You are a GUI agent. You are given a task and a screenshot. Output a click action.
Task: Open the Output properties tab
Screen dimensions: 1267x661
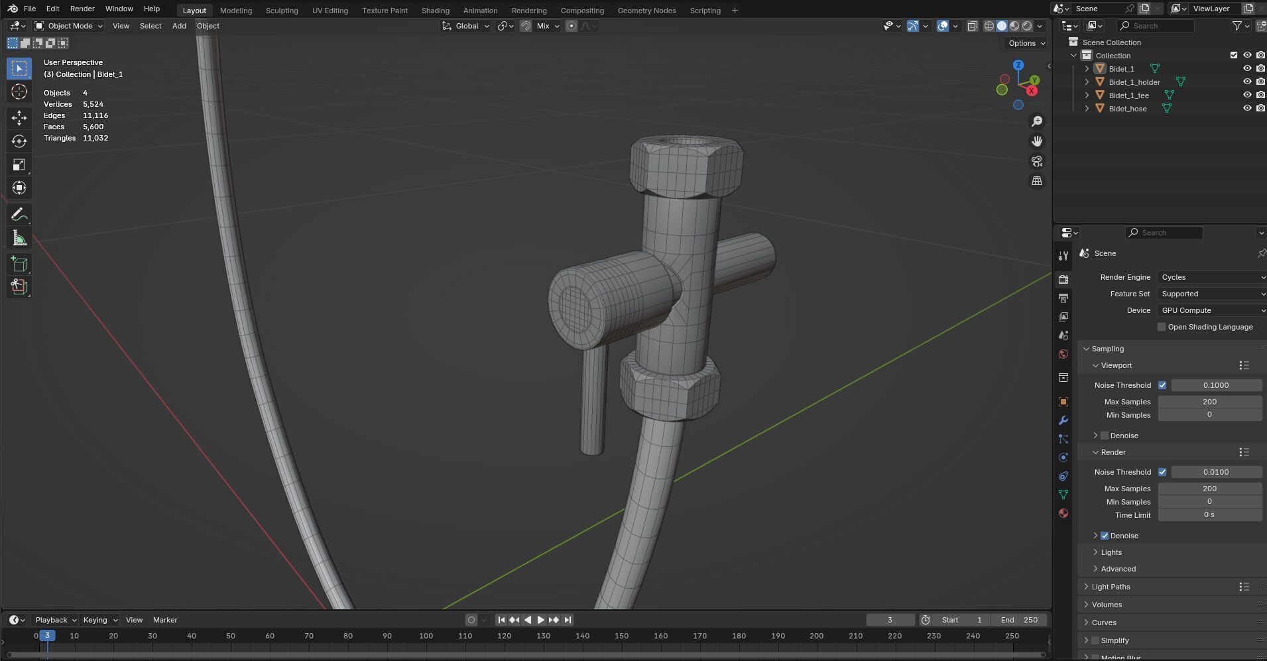point(1063,298)
